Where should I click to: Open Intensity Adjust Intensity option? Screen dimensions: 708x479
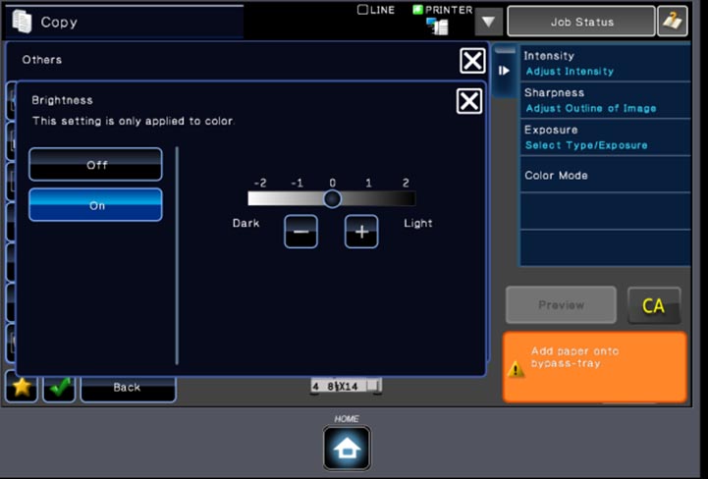point(606,63)
